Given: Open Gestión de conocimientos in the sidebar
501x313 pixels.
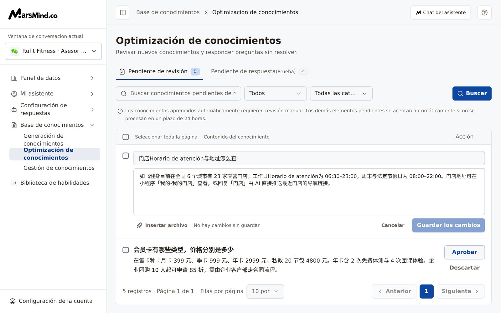Looking at the screenshot, I should click(59, 168).
